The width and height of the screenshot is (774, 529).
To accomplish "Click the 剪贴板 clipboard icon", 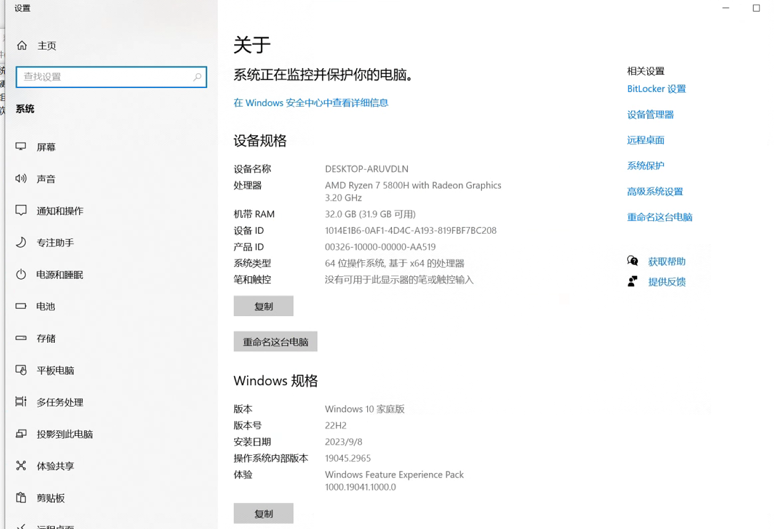I will pyautogui.click(x=21, y=498).
